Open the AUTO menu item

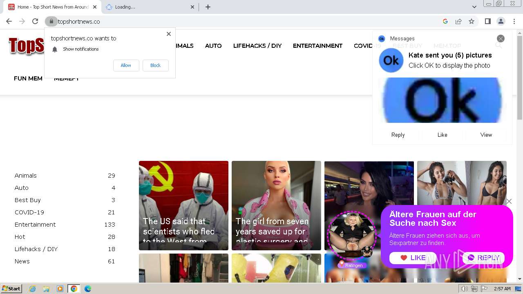coord(213,46)
